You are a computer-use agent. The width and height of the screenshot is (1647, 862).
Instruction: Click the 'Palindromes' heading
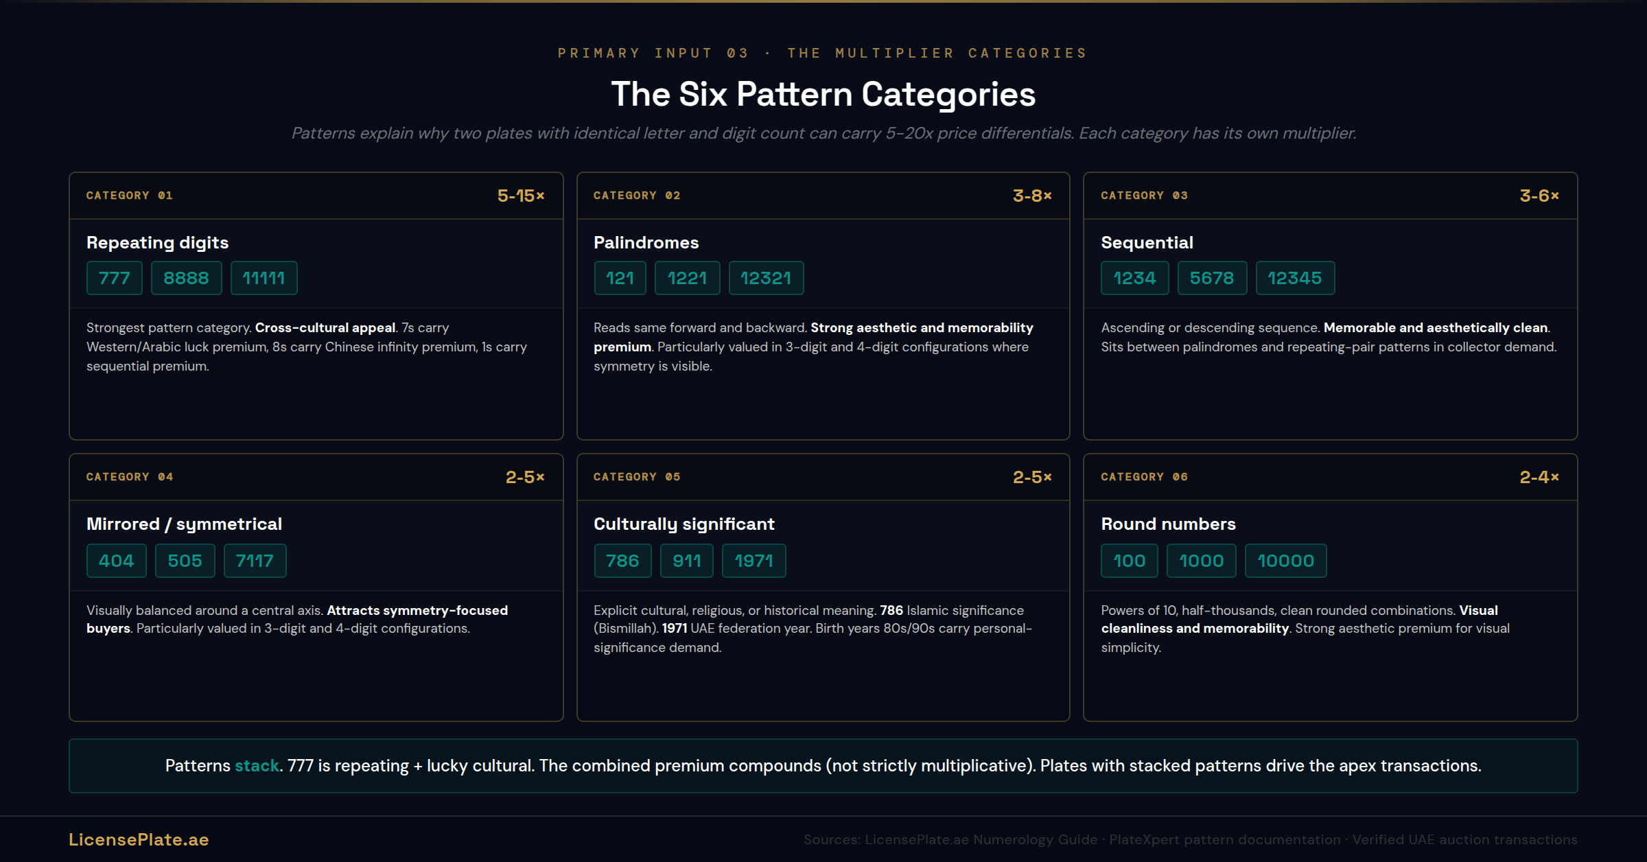tap(646, 242)
